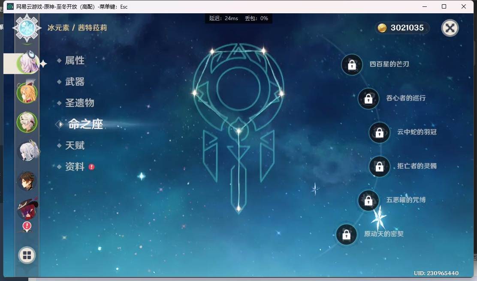The height and width of the screenshot is (281, 477).
Task: Open the 天赋 talents tab
Action: 75,146
